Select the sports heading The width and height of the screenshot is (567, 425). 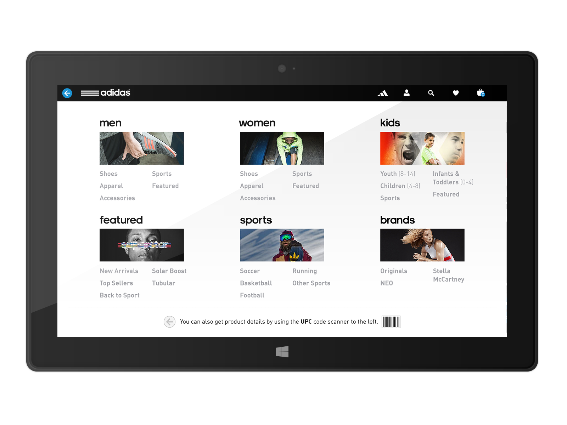coord(256,220)
